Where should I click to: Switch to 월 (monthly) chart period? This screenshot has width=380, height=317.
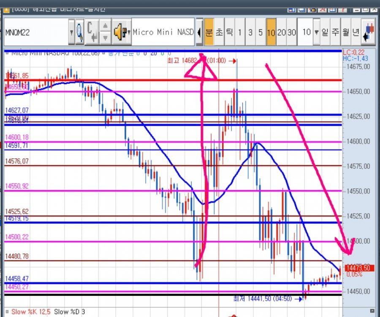pyautogui.click(x=346, y=32)
